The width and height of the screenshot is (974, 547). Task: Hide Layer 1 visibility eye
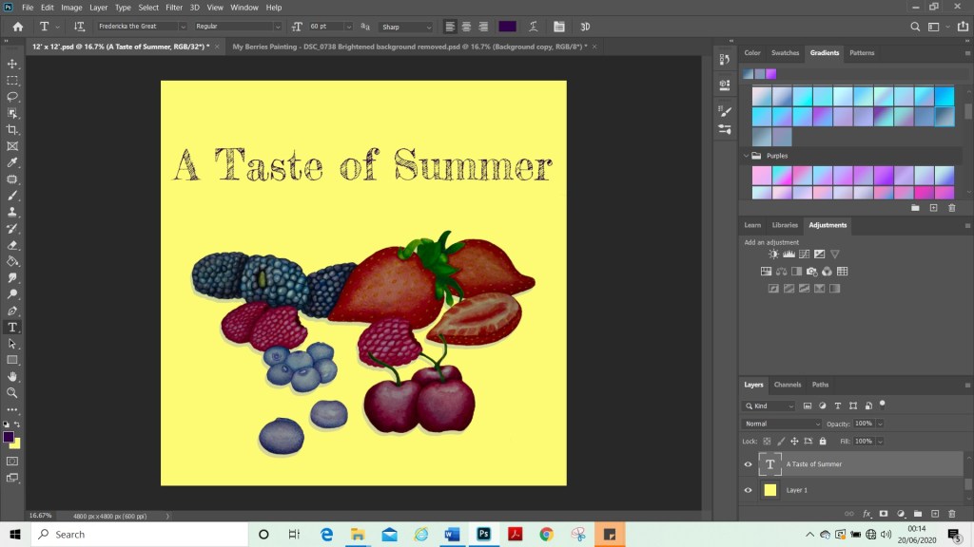pyautogui.click(x=748, y=490)
